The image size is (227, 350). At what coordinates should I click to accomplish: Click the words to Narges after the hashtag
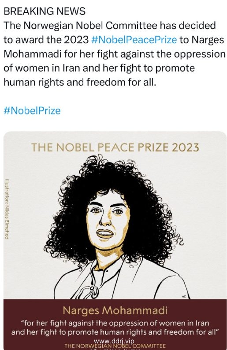tap(202, 40)
